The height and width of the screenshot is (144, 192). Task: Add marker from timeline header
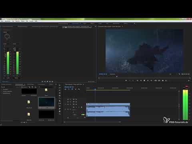[76, 89]
